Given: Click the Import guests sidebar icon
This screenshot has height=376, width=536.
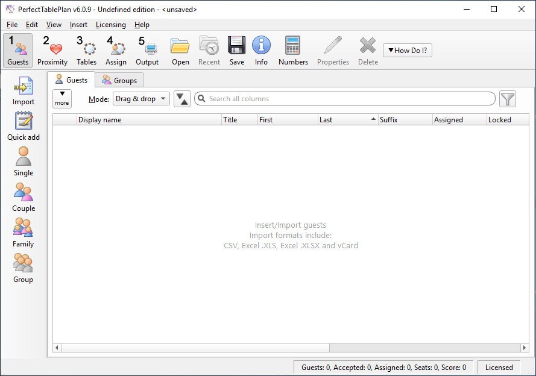Looking at the screenshot, I should pos(24,91).
